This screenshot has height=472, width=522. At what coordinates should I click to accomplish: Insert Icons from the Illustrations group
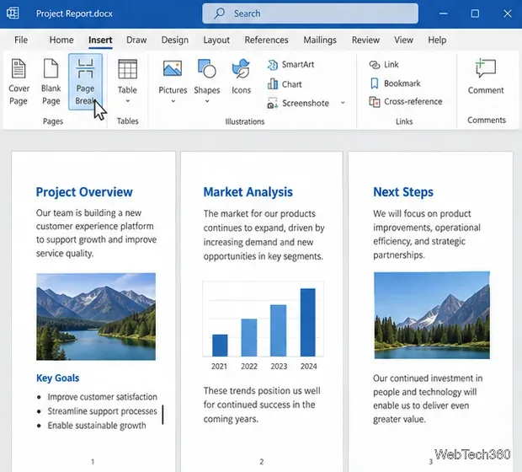pos(241,78)
